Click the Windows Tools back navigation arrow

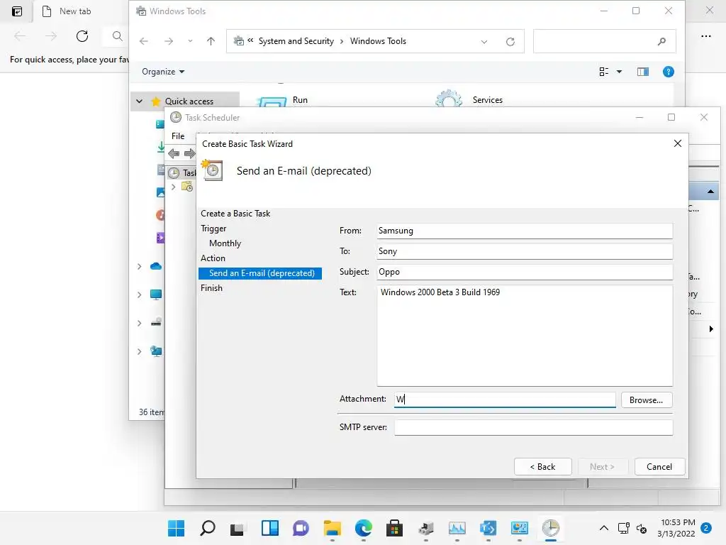coord(144,41)
